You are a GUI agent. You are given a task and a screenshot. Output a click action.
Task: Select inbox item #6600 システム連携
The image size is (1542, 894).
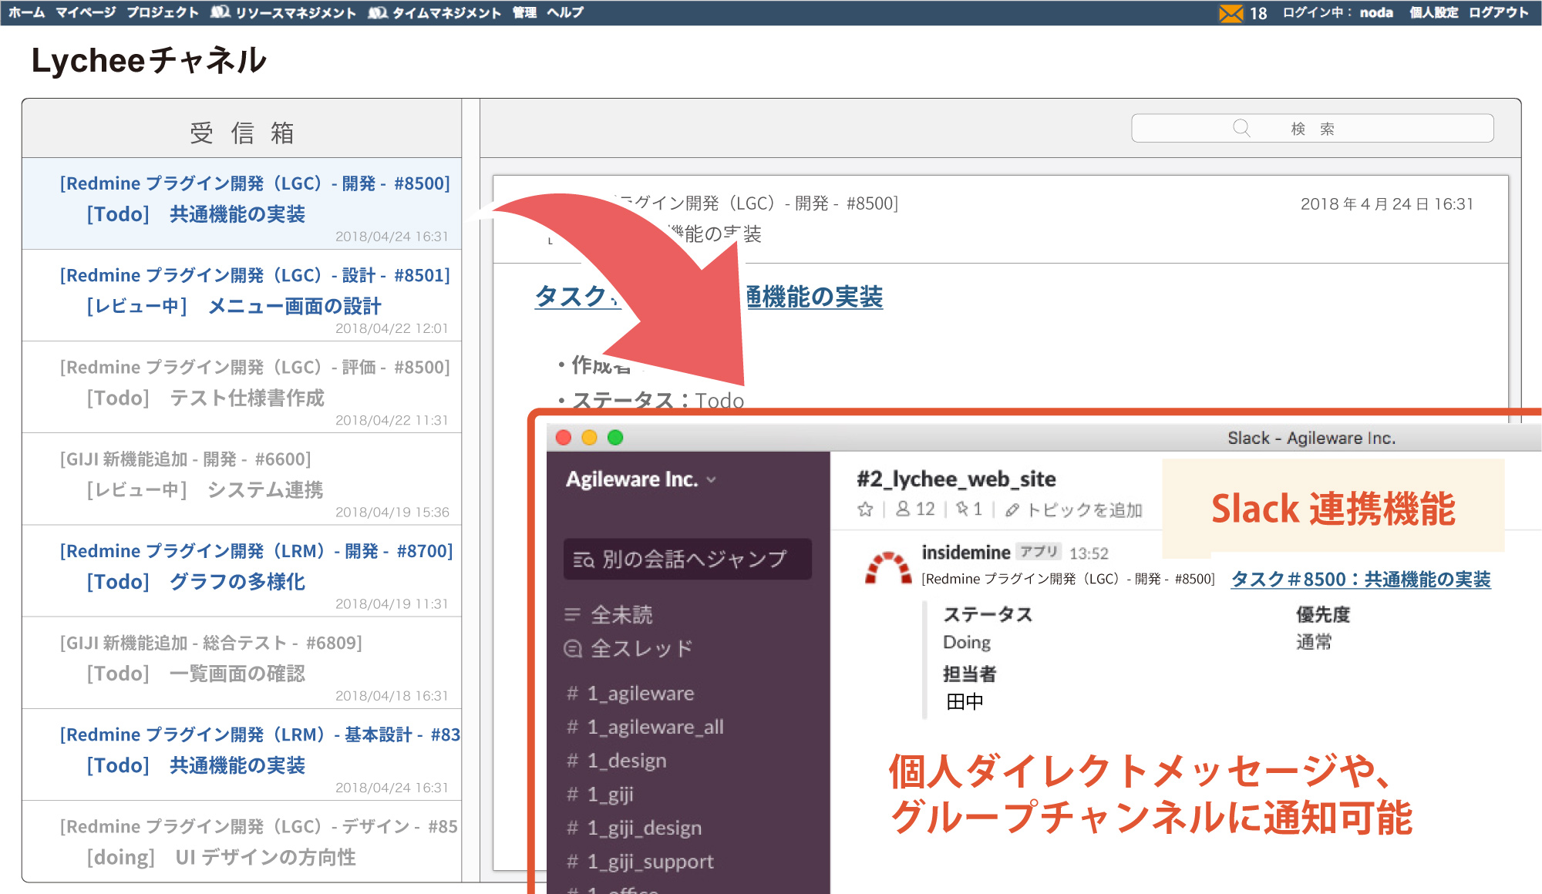(x=242, y=479)
